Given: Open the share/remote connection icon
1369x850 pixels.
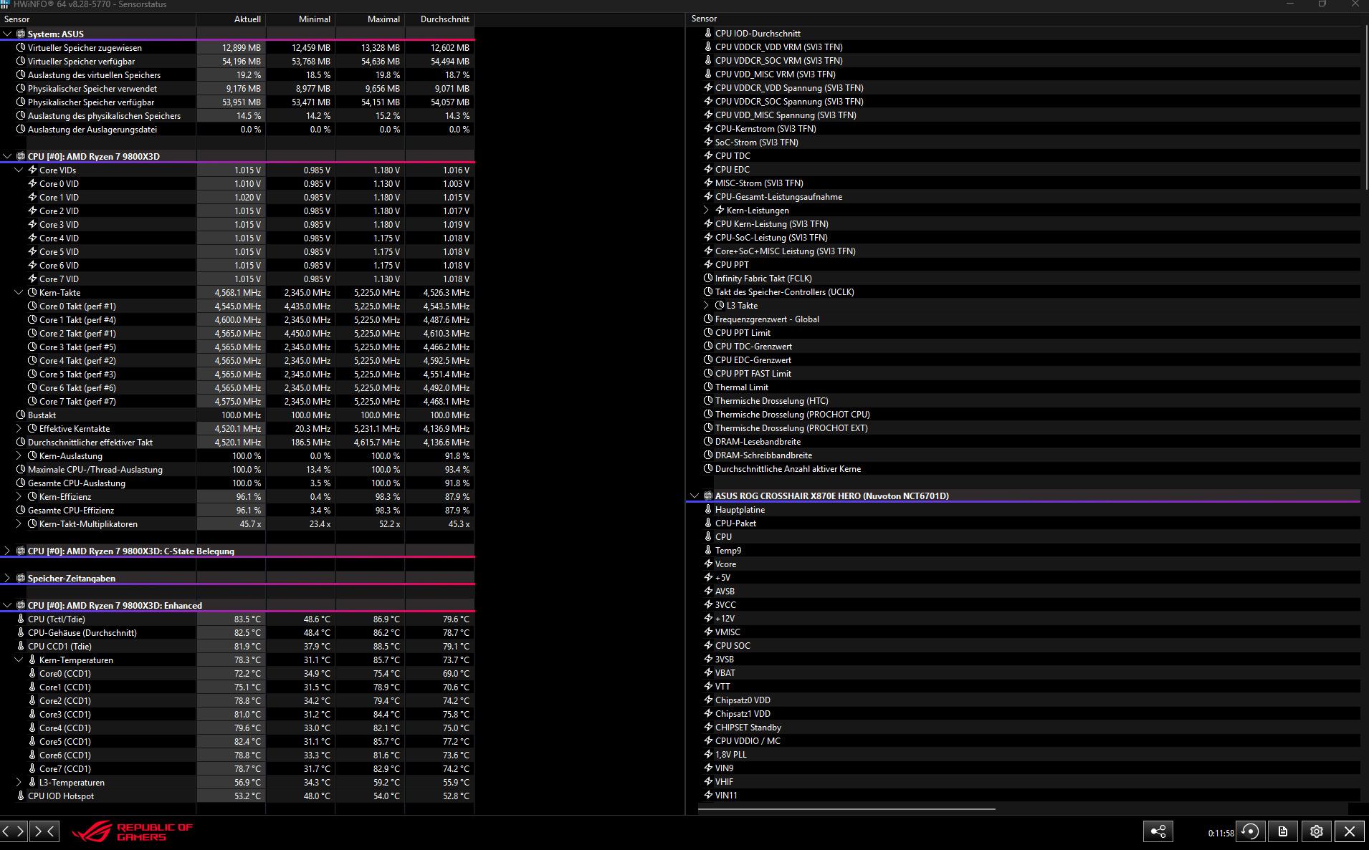Looking at the screenshot, I should click(1158, 831).
